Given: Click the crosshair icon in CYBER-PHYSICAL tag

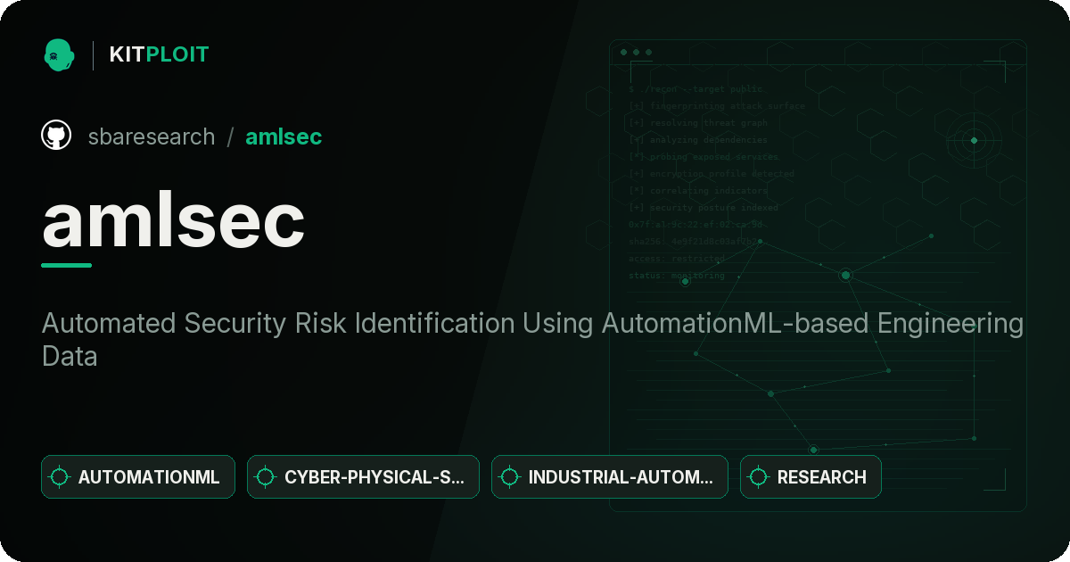Looking at the screenshot, I should coord(266,477).
